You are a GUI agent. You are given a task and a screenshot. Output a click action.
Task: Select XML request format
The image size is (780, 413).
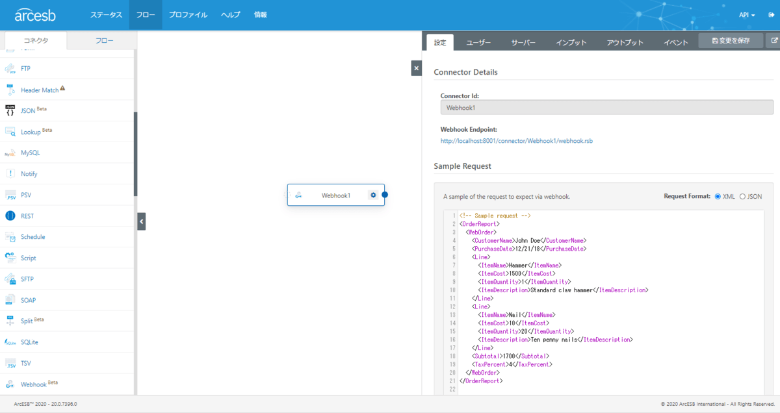(718, 196)
